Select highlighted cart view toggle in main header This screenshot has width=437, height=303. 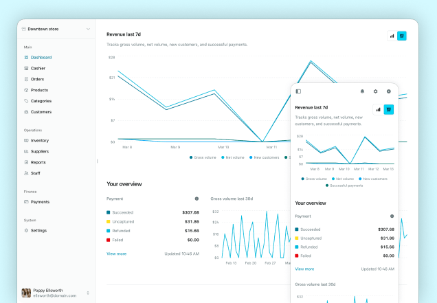click(x=401, y=36)
